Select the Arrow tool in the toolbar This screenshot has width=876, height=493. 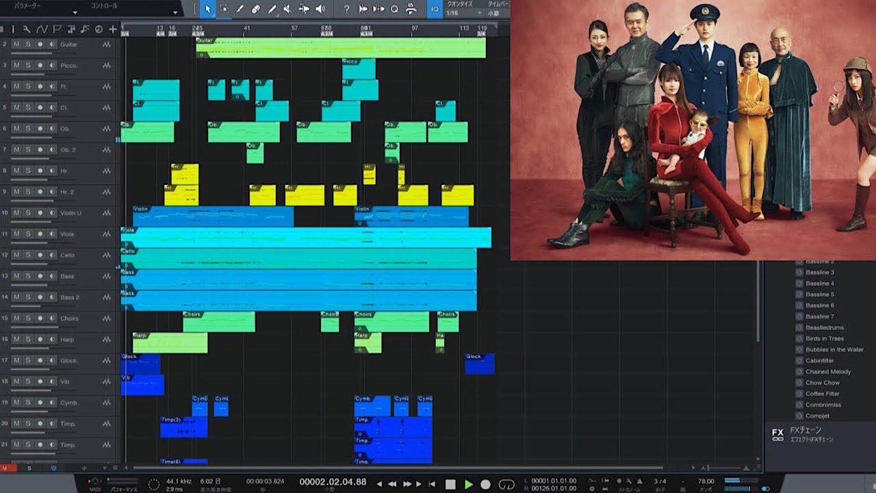click(x=207, y=9)
